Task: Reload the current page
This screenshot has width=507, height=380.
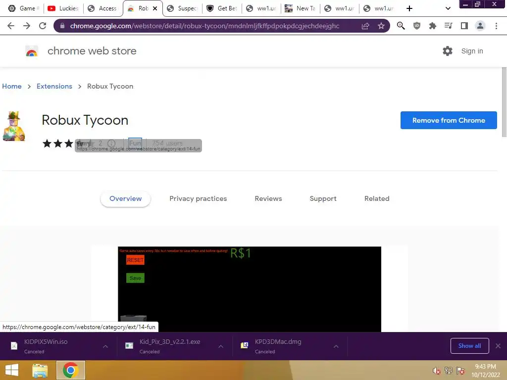Action: (x=43, y=26)
